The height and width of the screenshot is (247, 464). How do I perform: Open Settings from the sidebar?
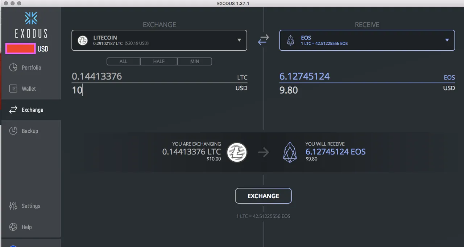31,206
